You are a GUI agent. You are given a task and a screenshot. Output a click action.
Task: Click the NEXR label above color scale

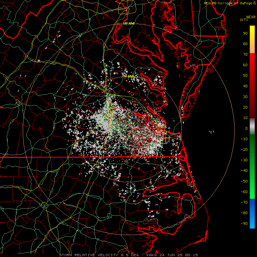(251, 17)
